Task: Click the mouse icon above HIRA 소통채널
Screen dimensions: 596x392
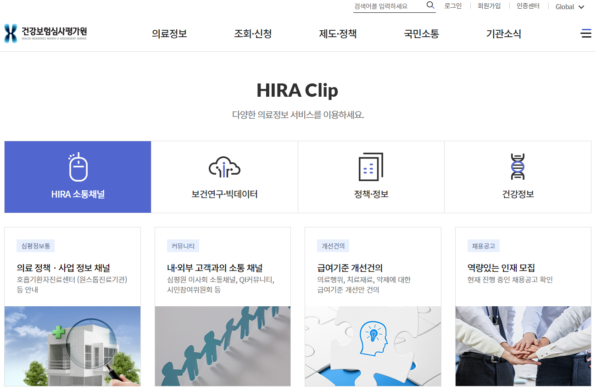Action: click(78, 167)
